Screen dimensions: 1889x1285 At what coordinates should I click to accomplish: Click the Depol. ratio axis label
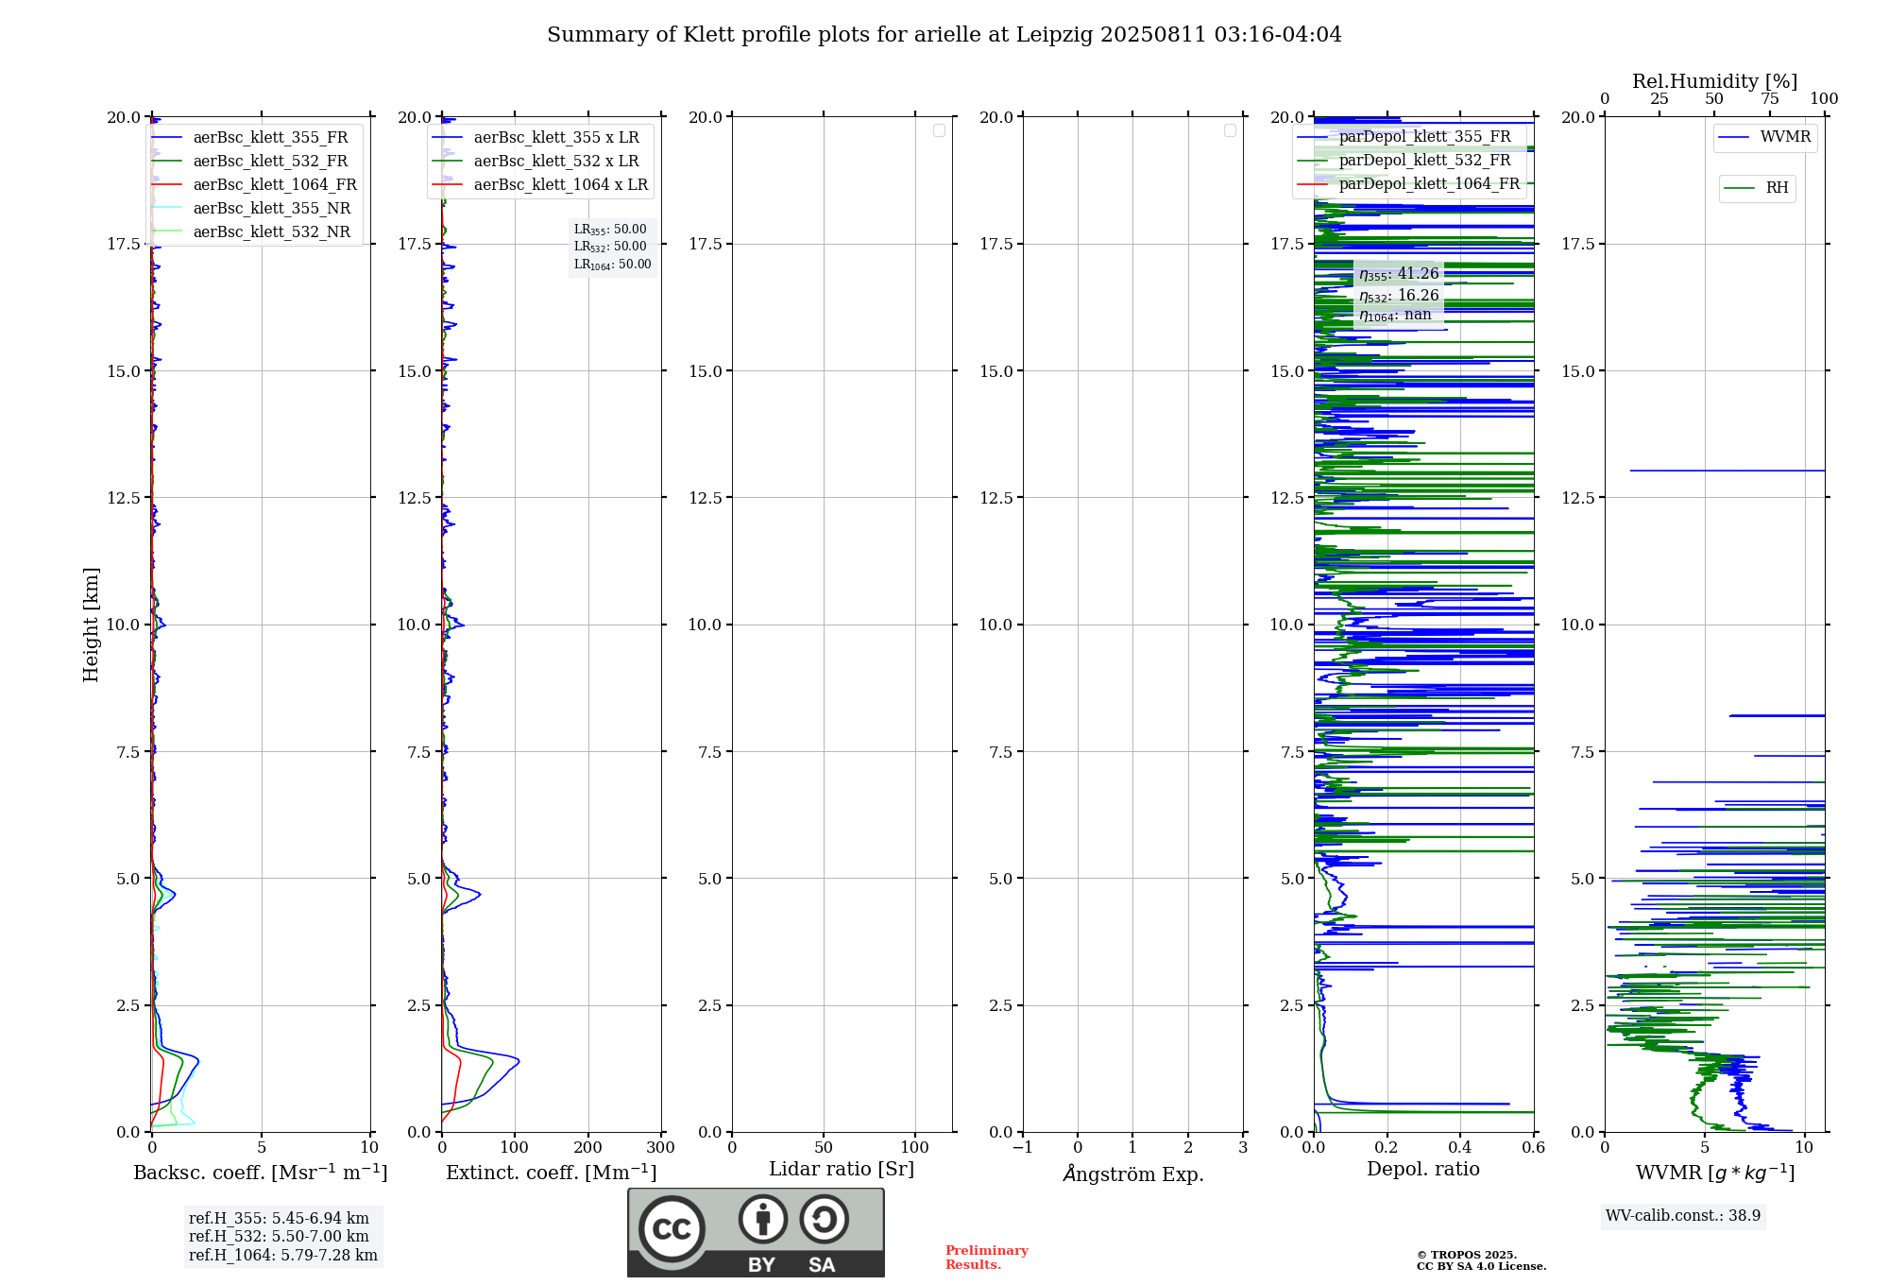tap(1423, 1170)
